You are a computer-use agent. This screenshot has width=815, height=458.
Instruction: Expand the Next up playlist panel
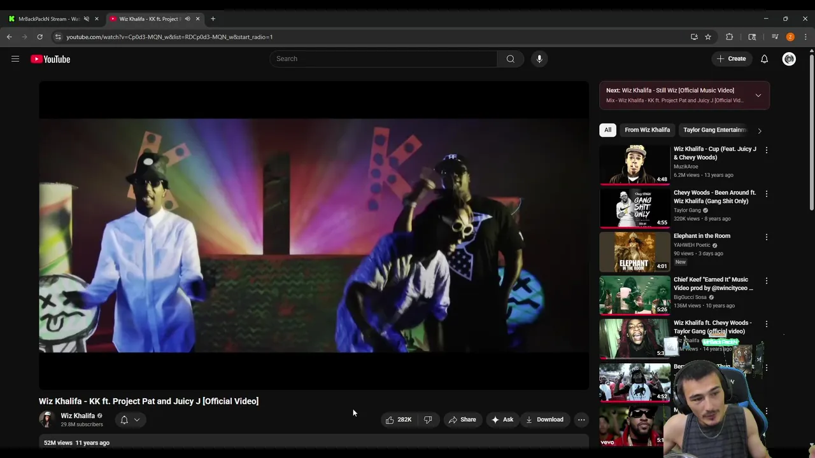[x=758, y=95]
